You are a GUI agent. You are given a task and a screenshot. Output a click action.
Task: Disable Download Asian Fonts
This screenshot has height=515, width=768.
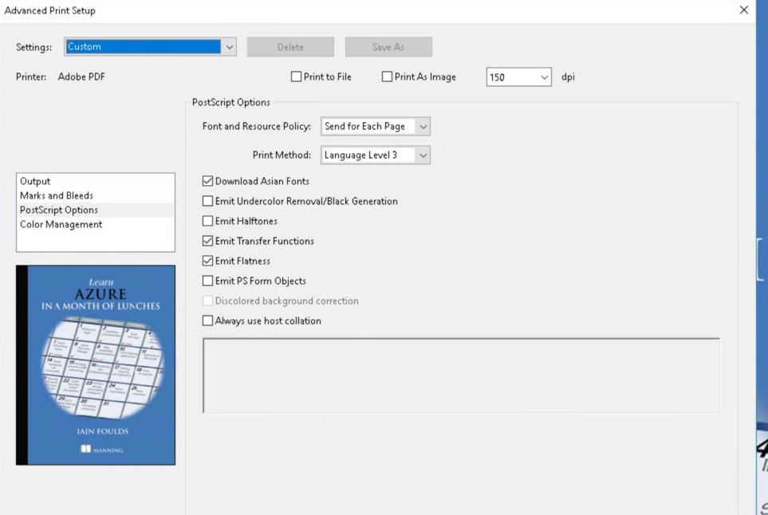coord(207,181)
